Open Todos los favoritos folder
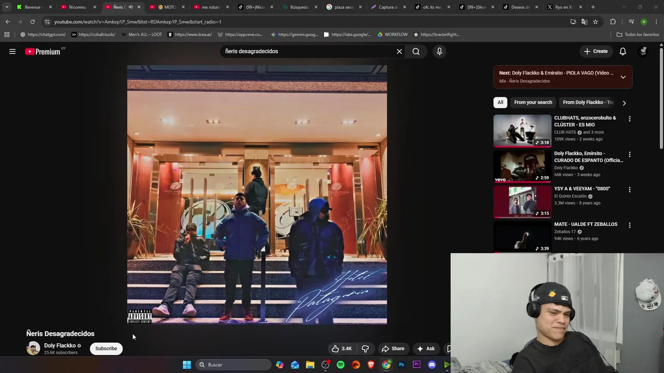The height and width of the screenshot is (373, 664). click(638, 35)
